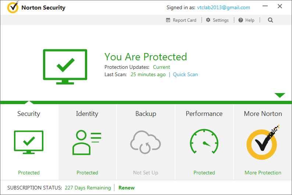
Task: Open the Help menu
Action: [x=246, y=20]
